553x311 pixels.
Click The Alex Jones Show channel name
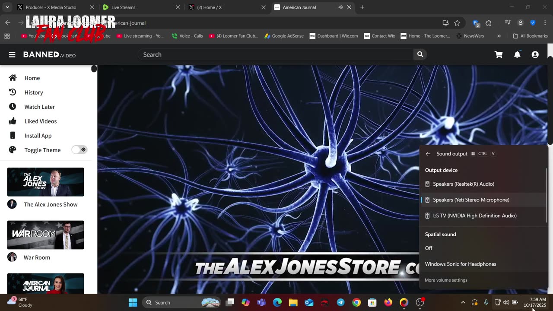click(x=51, y=204)
